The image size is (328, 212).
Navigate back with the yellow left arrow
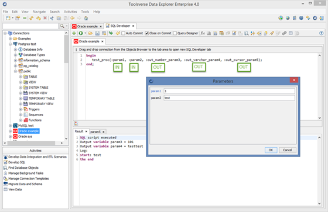tap(73, 18)
